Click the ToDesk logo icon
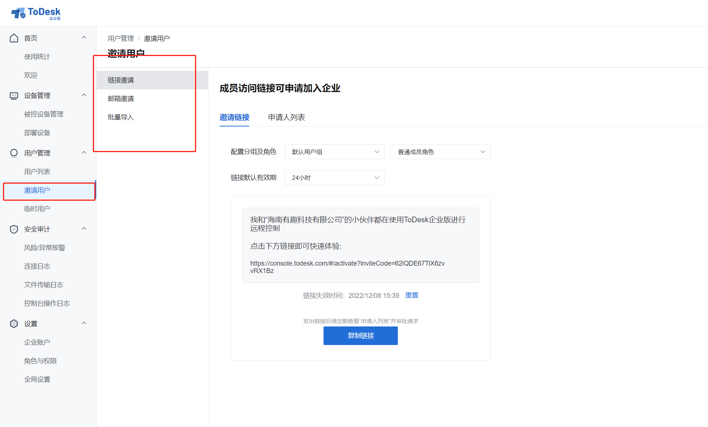 (18, 13)
